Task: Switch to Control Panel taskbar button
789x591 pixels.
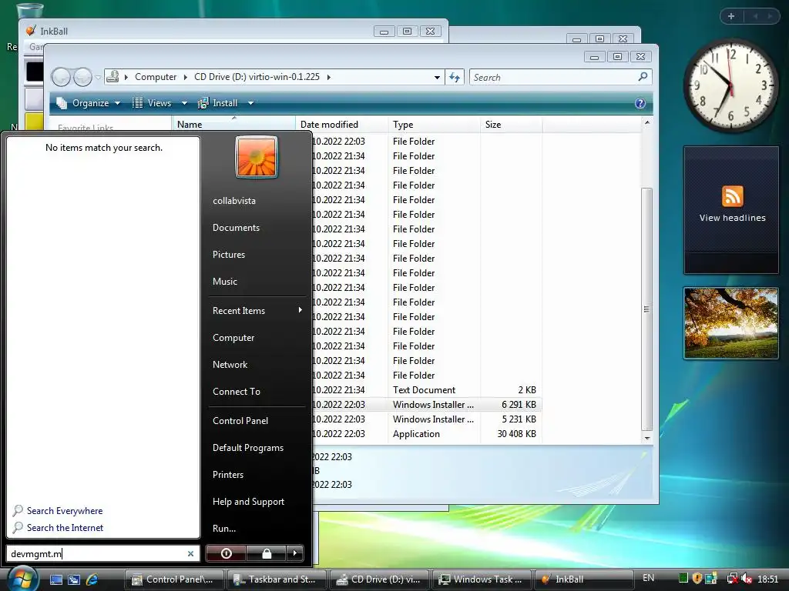Action: (174, 579)
